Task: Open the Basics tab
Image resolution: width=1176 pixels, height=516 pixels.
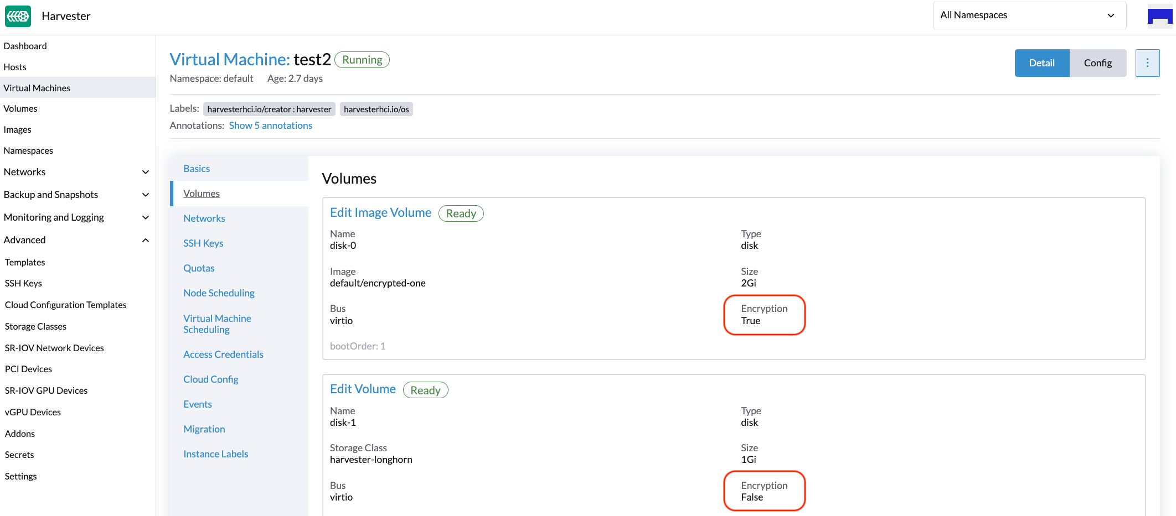Action: [x=197, y=169]
